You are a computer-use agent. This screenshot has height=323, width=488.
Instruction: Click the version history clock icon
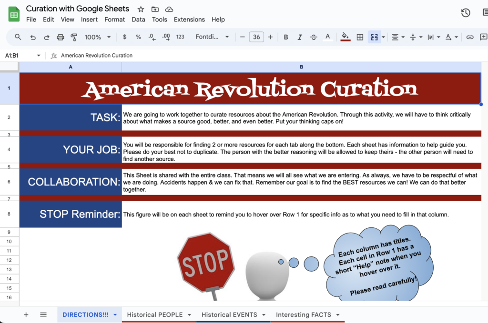pyautogui.click(x=465, y=13)
